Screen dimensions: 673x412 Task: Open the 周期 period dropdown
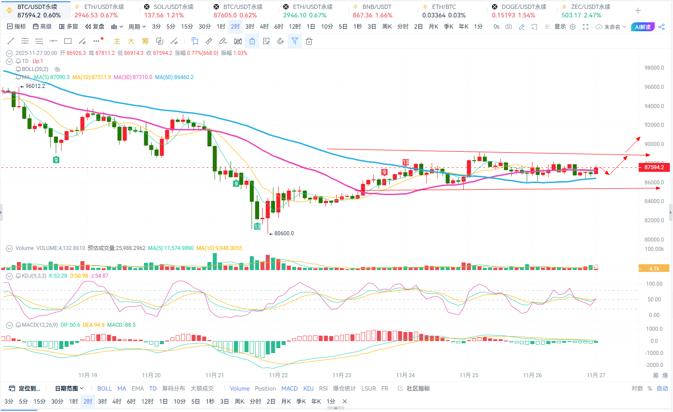[137, 27]
